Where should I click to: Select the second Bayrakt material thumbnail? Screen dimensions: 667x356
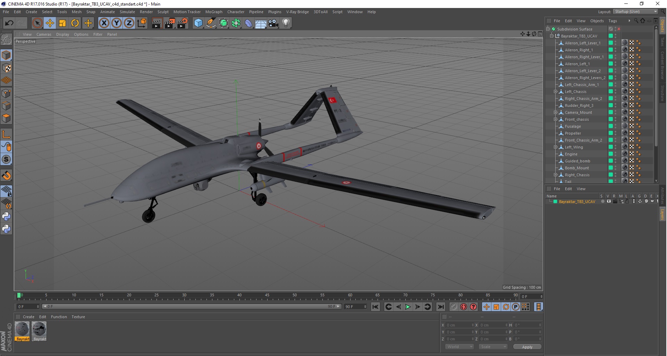39,331
